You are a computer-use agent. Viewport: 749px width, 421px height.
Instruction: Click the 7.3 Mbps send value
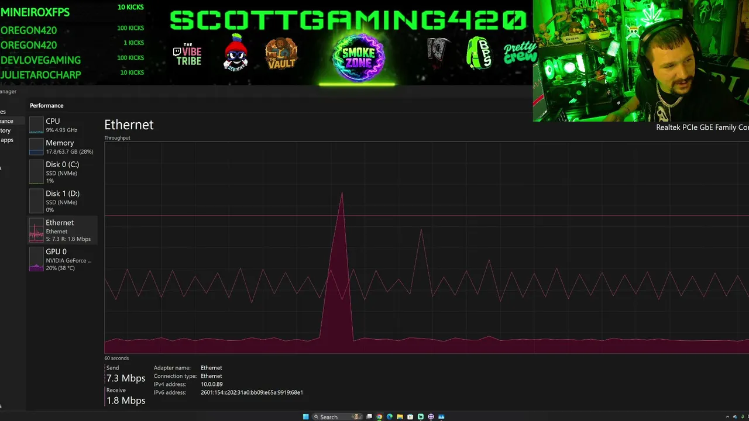(126, 378)
